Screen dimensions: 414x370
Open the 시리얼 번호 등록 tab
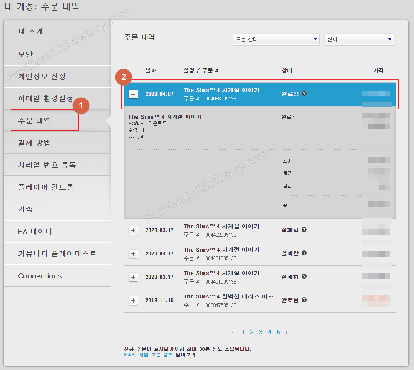[57, 165]
